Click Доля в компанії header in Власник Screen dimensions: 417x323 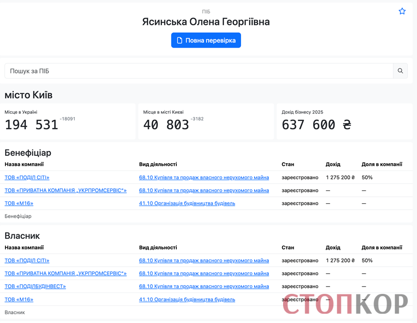tap(381, 247)
